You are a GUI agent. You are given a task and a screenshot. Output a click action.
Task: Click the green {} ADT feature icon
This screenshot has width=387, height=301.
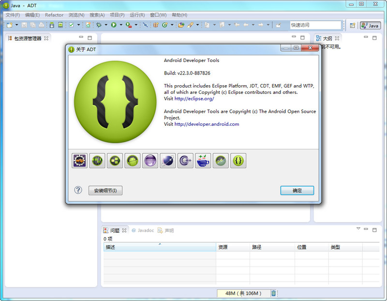[238, 161]
